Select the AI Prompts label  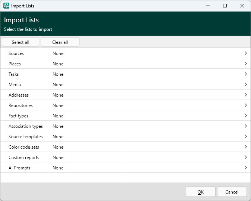(19, 168)
